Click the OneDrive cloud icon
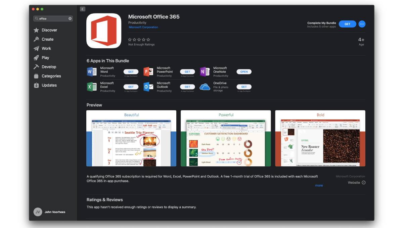Screen dimensions: 403x228 click(x=205, y=87)
